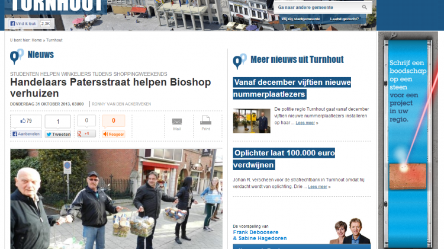Click the subtitle 'Studenten helpen winkeliers tijdens shoppingweekends'
This screenshot has width=444, height=249.
[89, 74]
